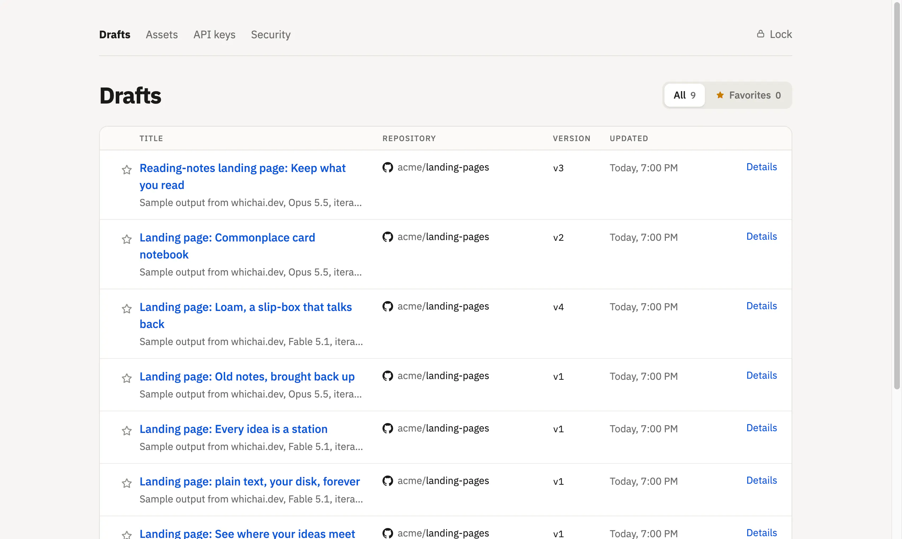The width and height of the screenshot is (902, 539).
Task: Toggle star on Loam slip-box draft
Action: pos(126,309)
